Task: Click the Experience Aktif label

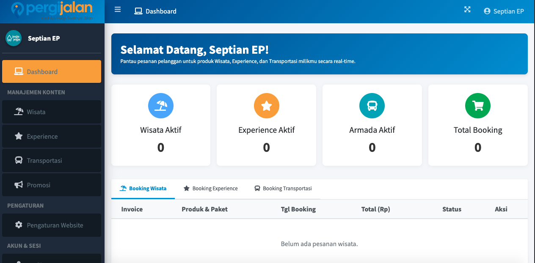Action: pyautogui.click(x=267, y=130)
